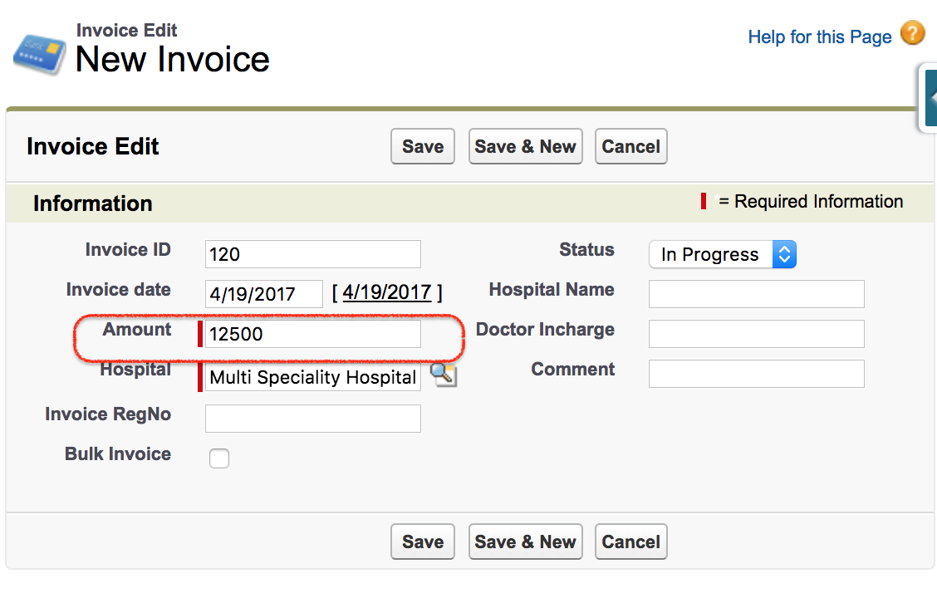The height and width of the screenshot is (598, 937).
Task: Click the top Cancel button
Action: point(630,146)
